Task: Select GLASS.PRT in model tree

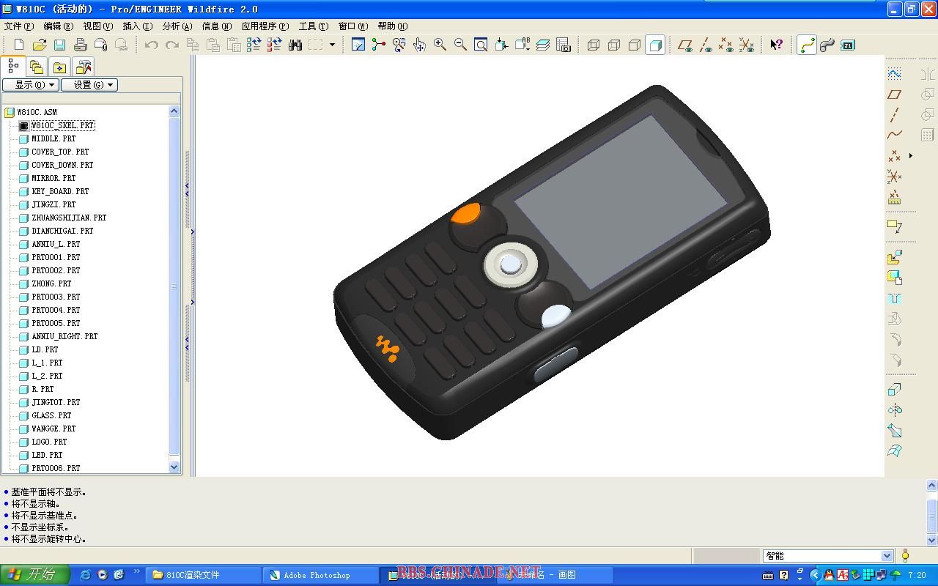Action: (x=51, y=415)
